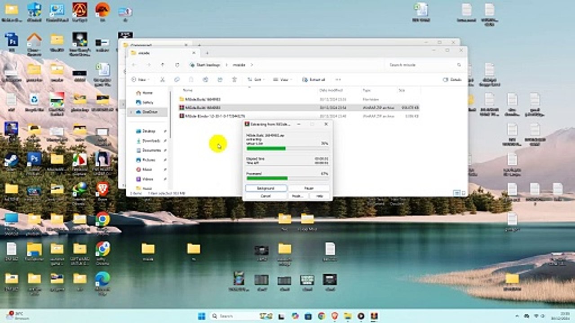
Task: Click the Chrome icon in the taskbar
Action: tap(321, 316)
